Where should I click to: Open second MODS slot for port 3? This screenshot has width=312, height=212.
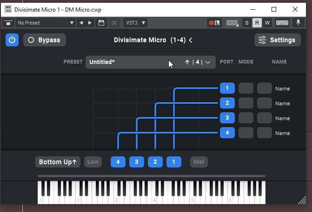(x=265, y=118)
